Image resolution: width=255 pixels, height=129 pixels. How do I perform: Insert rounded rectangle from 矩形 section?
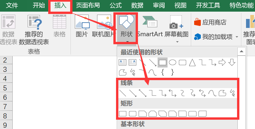(x=133, y=114)
